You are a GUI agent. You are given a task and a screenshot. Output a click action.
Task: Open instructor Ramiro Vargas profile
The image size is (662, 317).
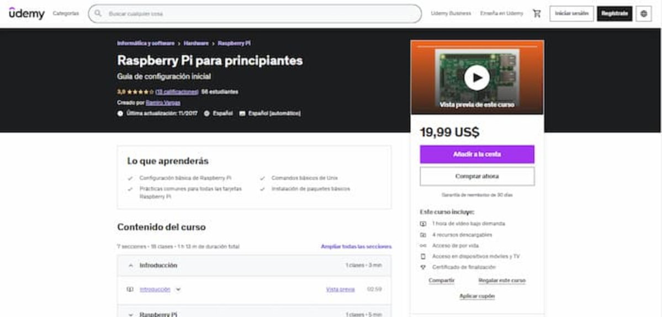click(x=163, y=103)
